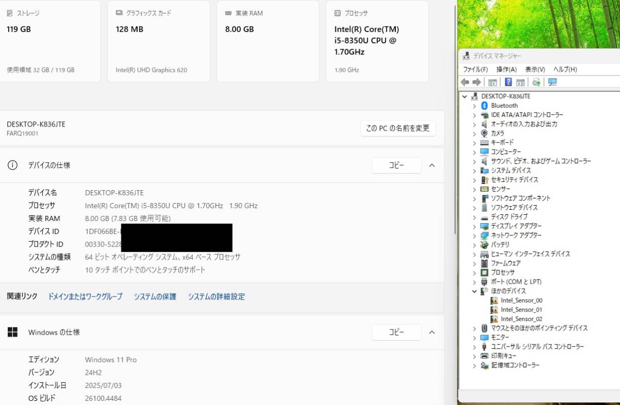Click the グラフィックス カード 128 MB card
Screen dimensions: 620x405
pyautogui.click(x=159, y=41)
